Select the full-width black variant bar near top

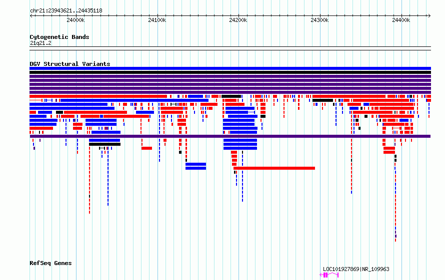(230, 72)
